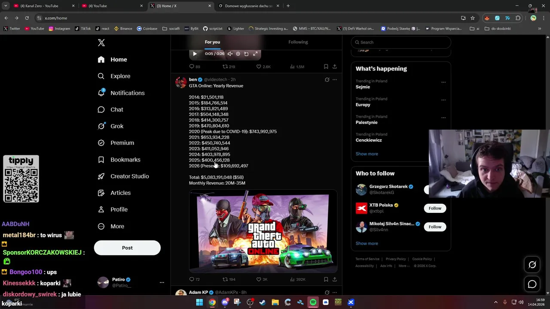Go to Home in X sidebar
The width and height of the screenshot is (550, 309).
pyautogui.click(x=113, y=60)
